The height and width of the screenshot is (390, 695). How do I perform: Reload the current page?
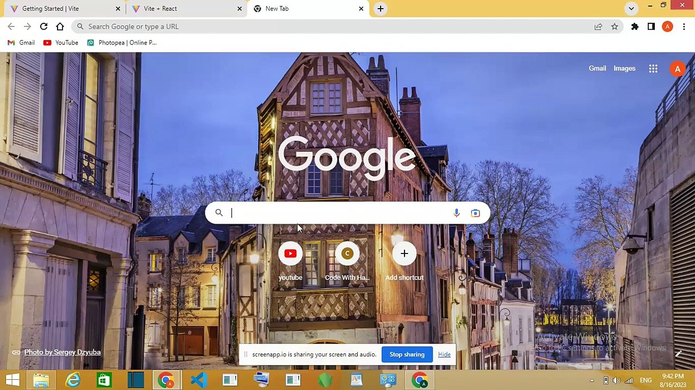point(43,27)
